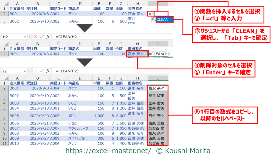276x155 pixels.
Task: Select column I header in the bottom table
Action: coord(158,78)
